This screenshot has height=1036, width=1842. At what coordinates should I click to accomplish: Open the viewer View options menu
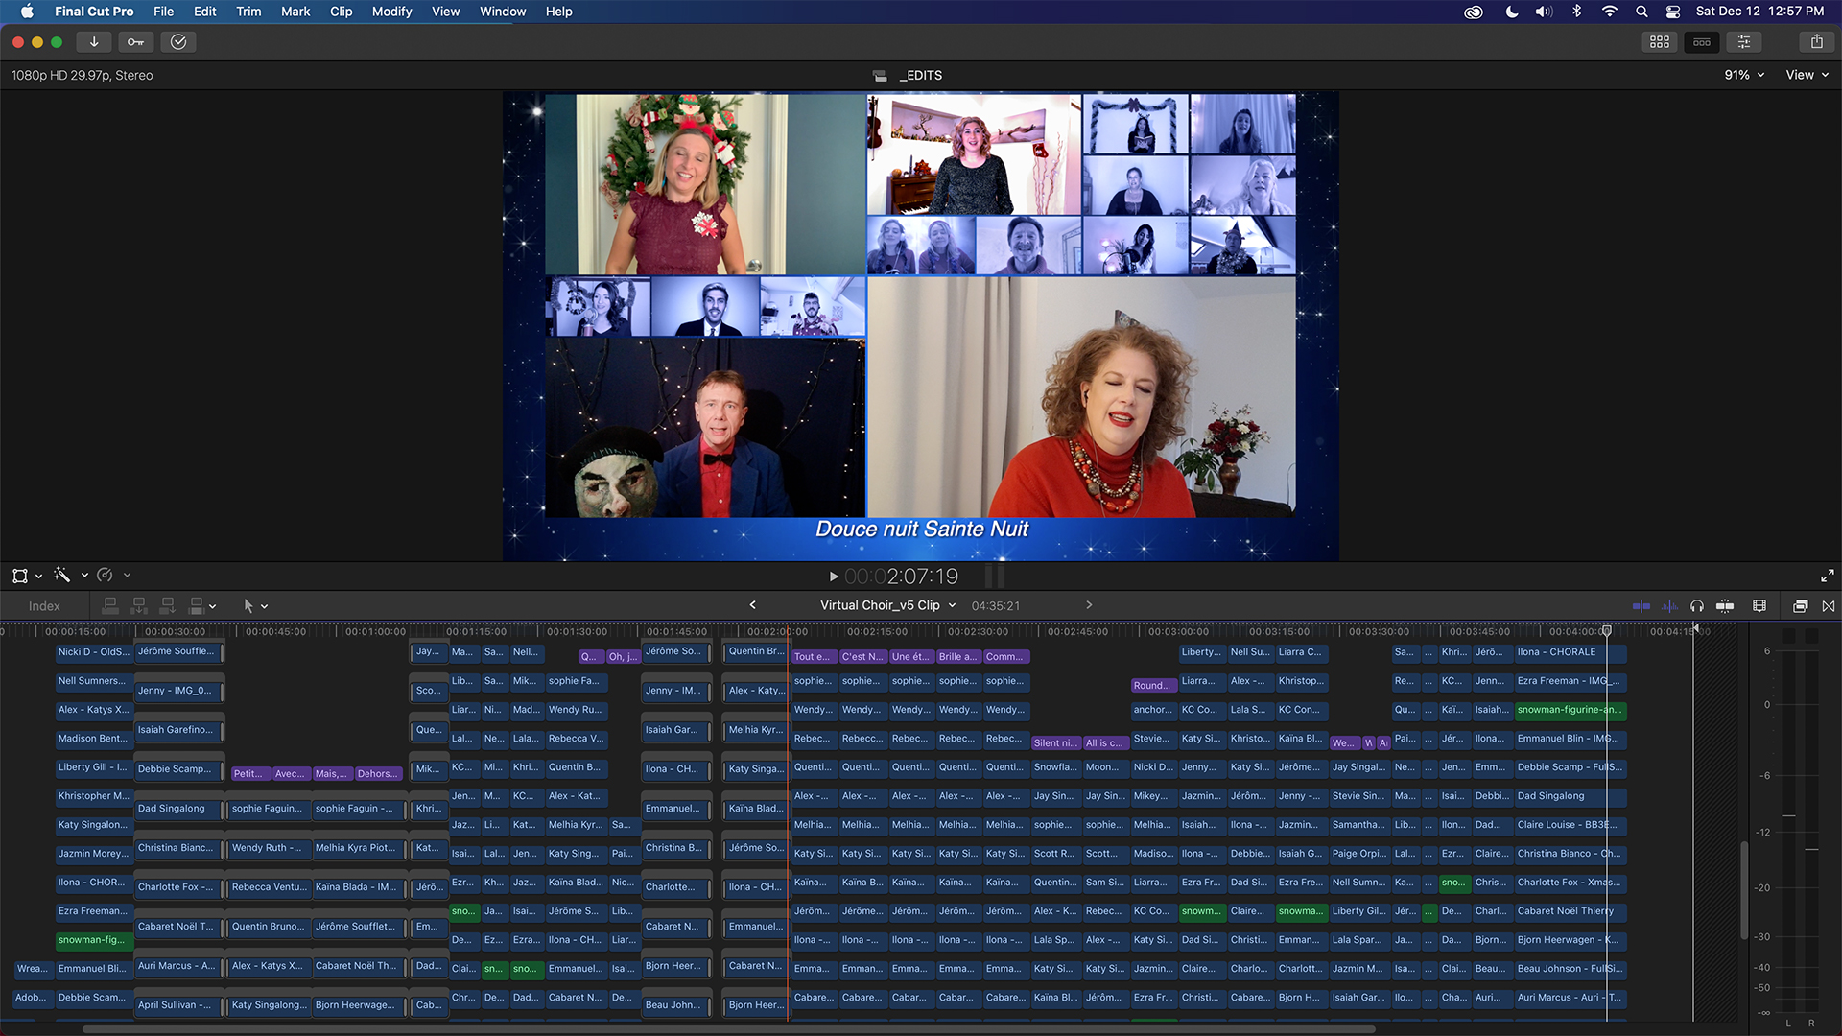[1807, 75]
